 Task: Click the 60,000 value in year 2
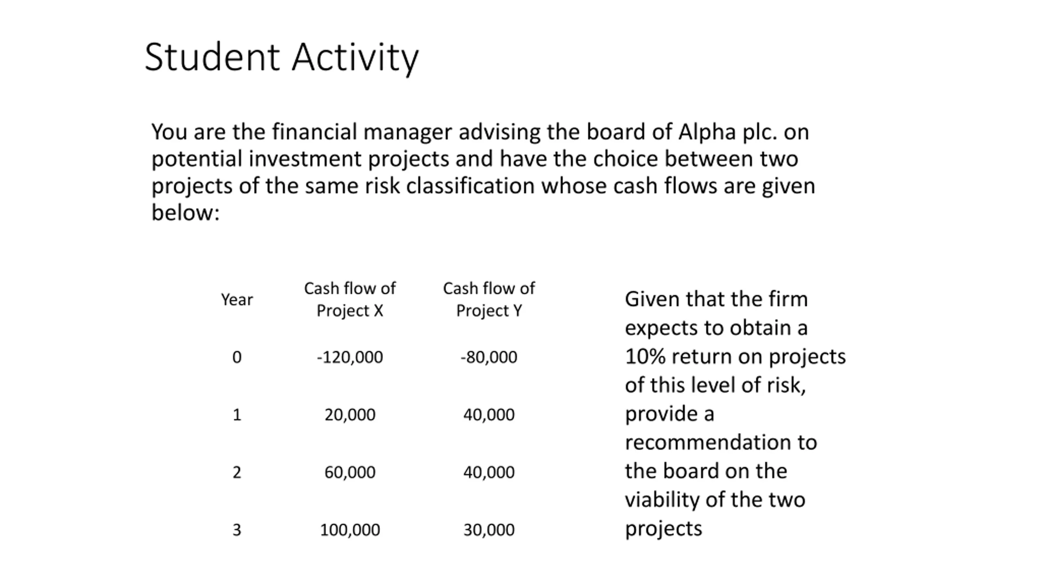click(350, 472)
